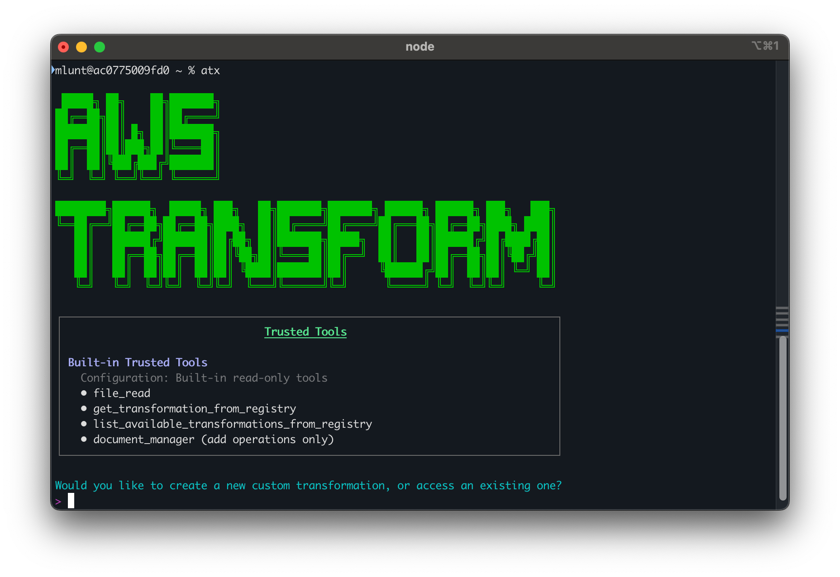Click the TRANSFORM ASCII art banner

305,244
